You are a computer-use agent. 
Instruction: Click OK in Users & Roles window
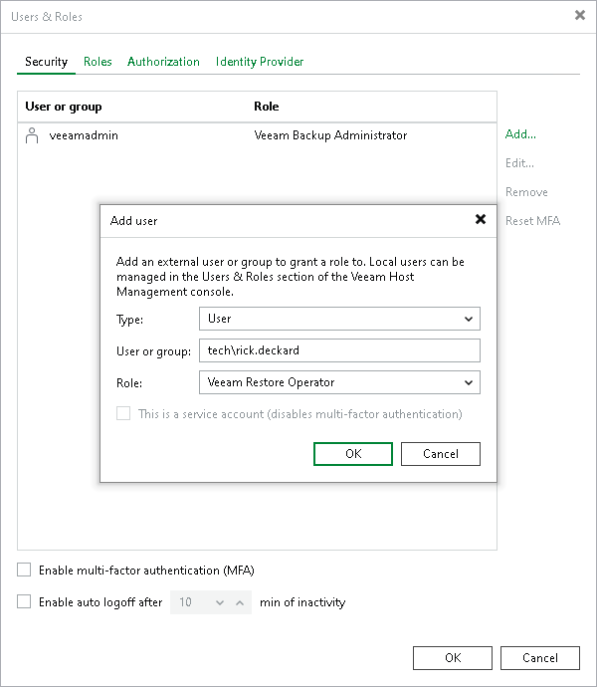pos(453,658)
